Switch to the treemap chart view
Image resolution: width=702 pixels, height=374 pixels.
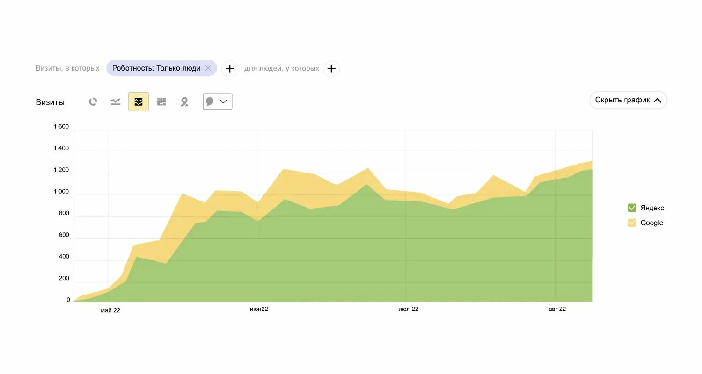coord(161,102)
